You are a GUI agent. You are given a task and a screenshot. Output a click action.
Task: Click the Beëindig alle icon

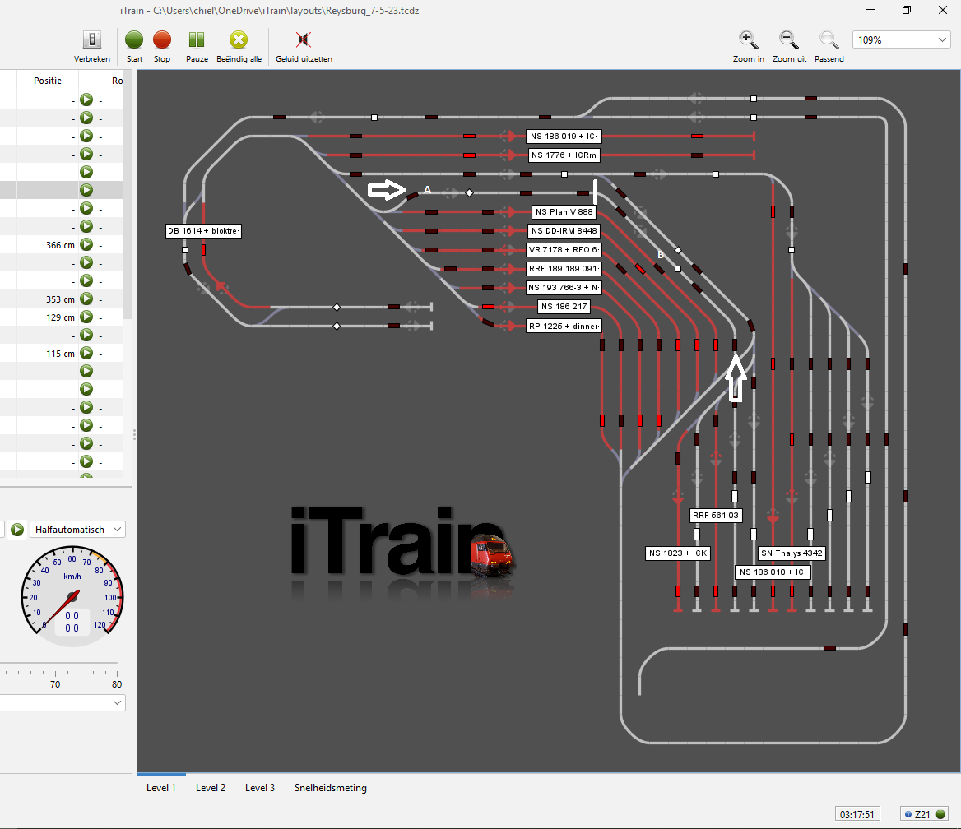pyautogui.click(x=239, y=40)
